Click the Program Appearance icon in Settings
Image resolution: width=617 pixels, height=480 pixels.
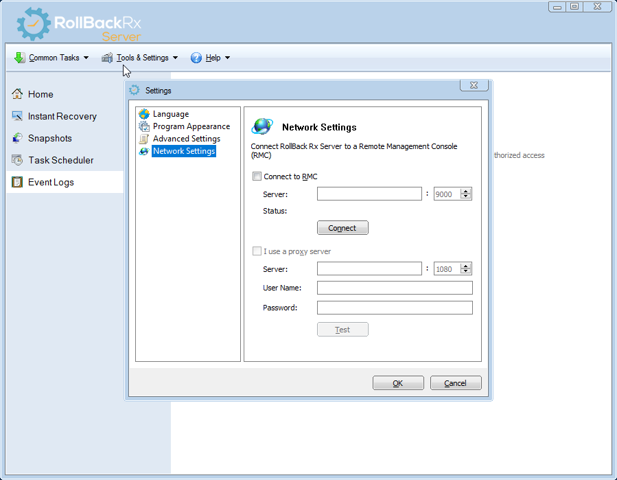point(144,126)
